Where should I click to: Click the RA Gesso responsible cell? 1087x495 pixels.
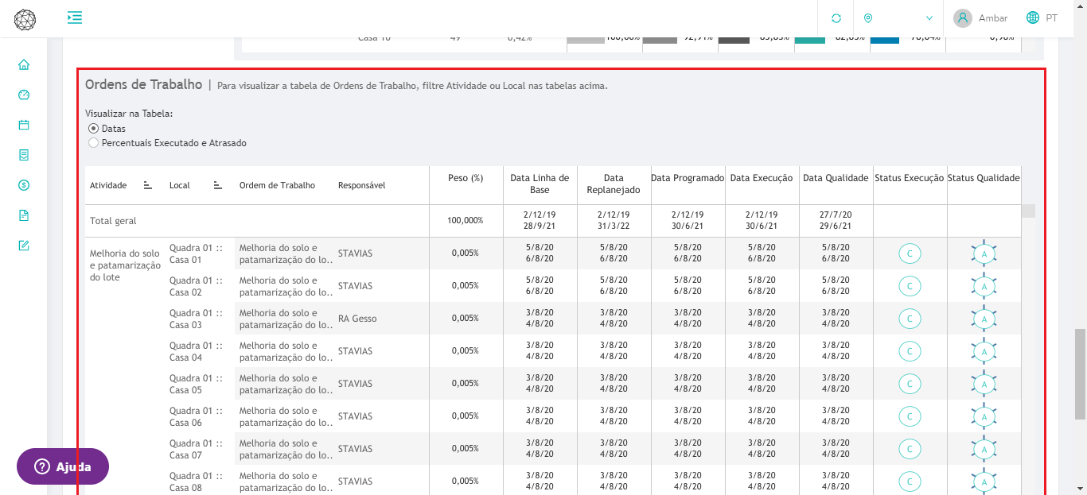pyautogui.click(x=357, y=319)
